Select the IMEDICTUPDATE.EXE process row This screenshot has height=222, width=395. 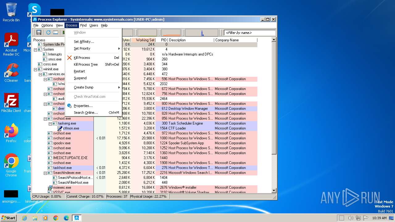point(145,158)
